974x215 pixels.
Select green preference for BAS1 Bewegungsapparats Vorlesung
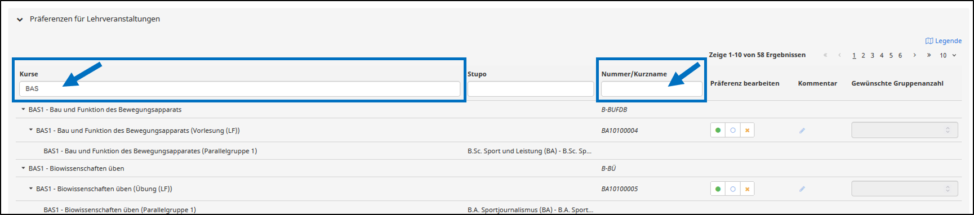point(718,131)
